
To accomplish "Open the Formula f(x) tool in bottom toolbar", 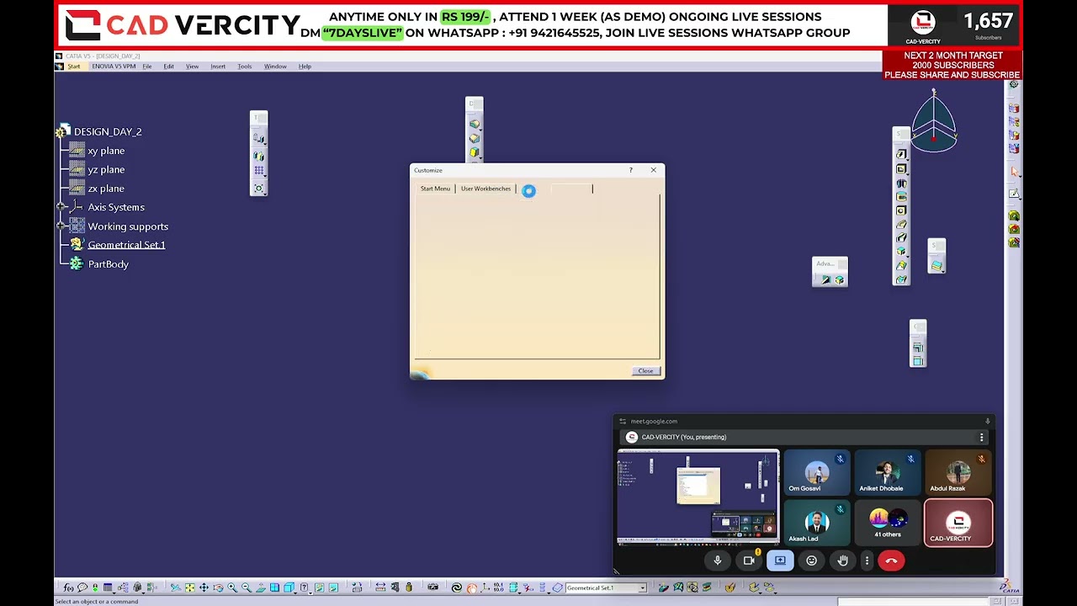I will click(x=68, y=587).
